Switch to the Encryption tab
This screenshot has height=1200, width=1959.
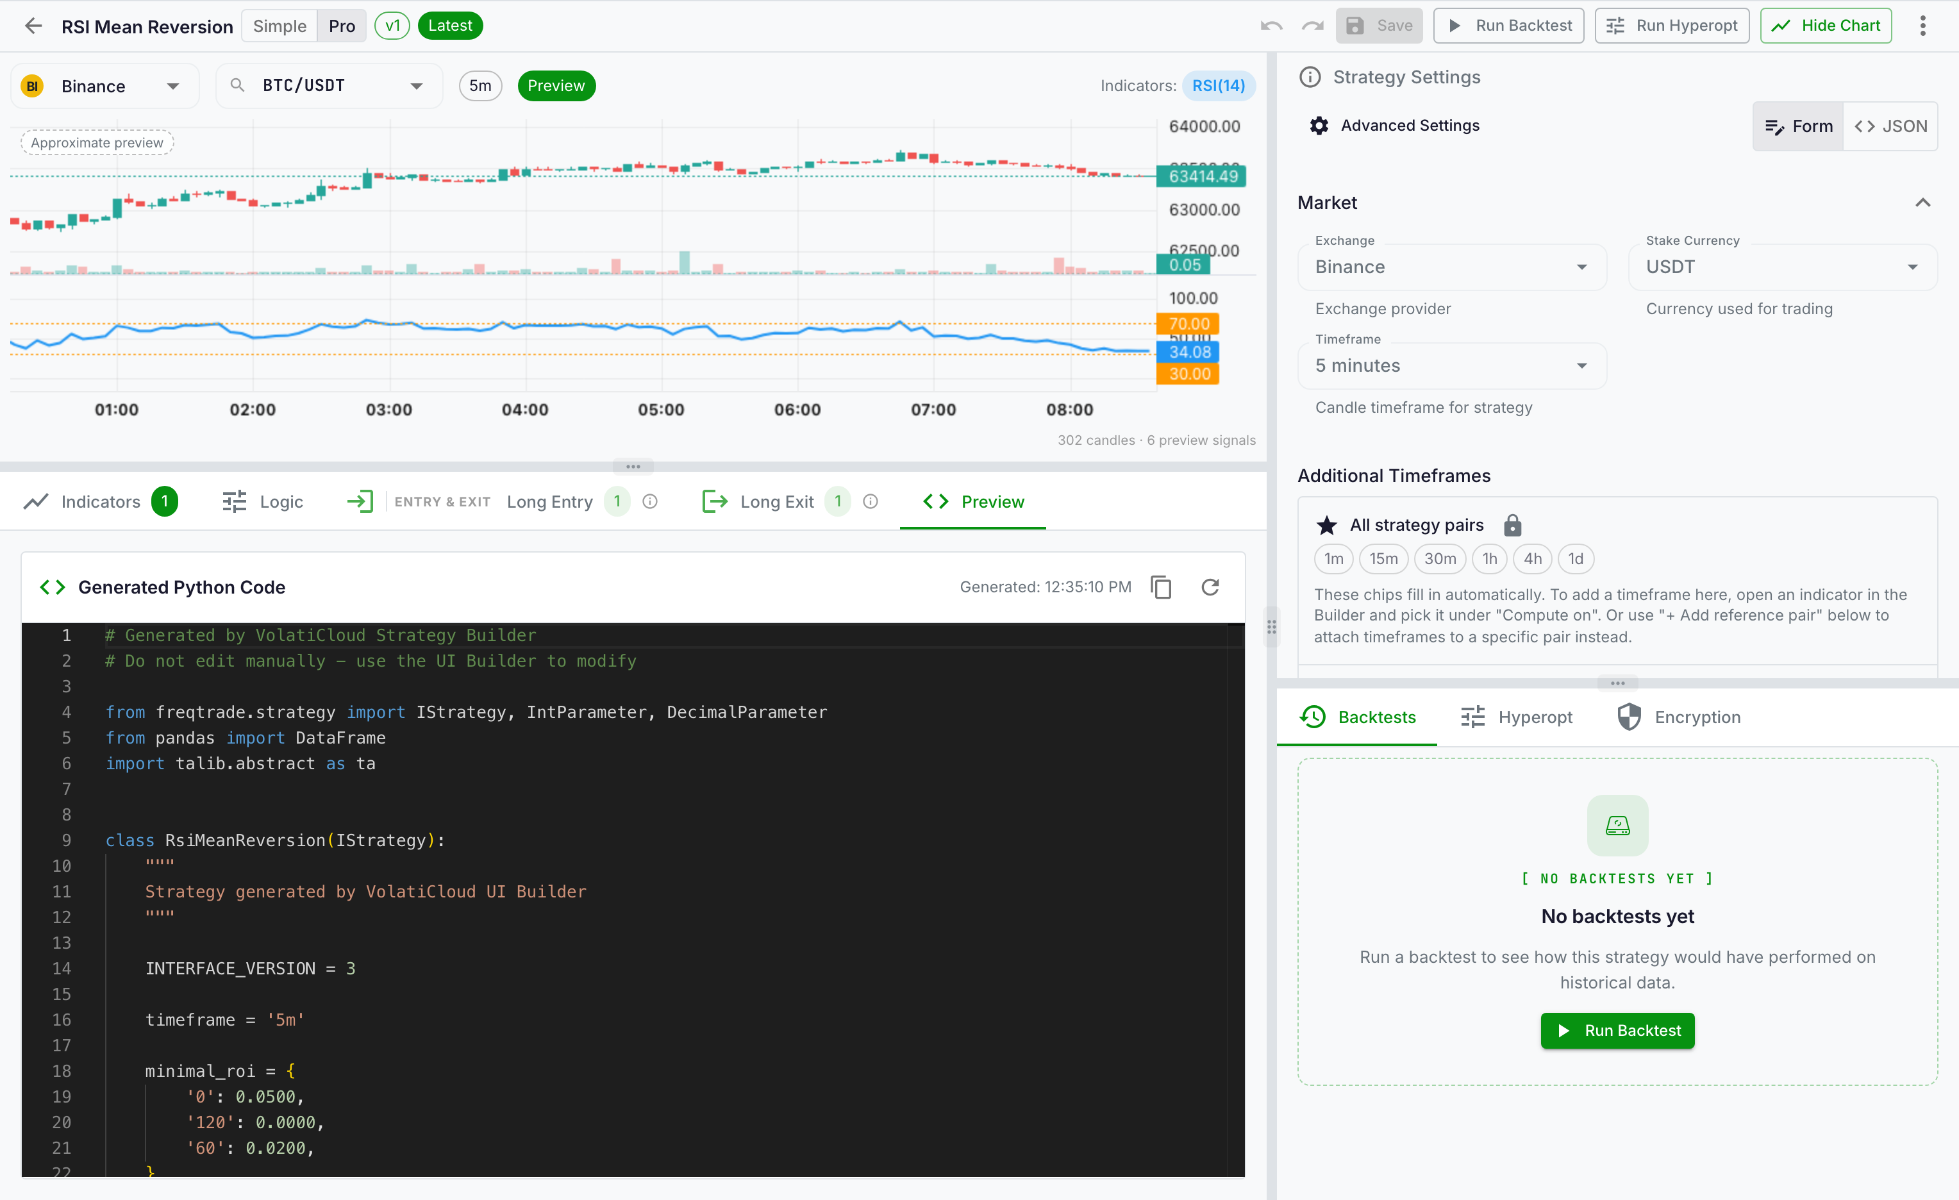tap(1678, 717)
